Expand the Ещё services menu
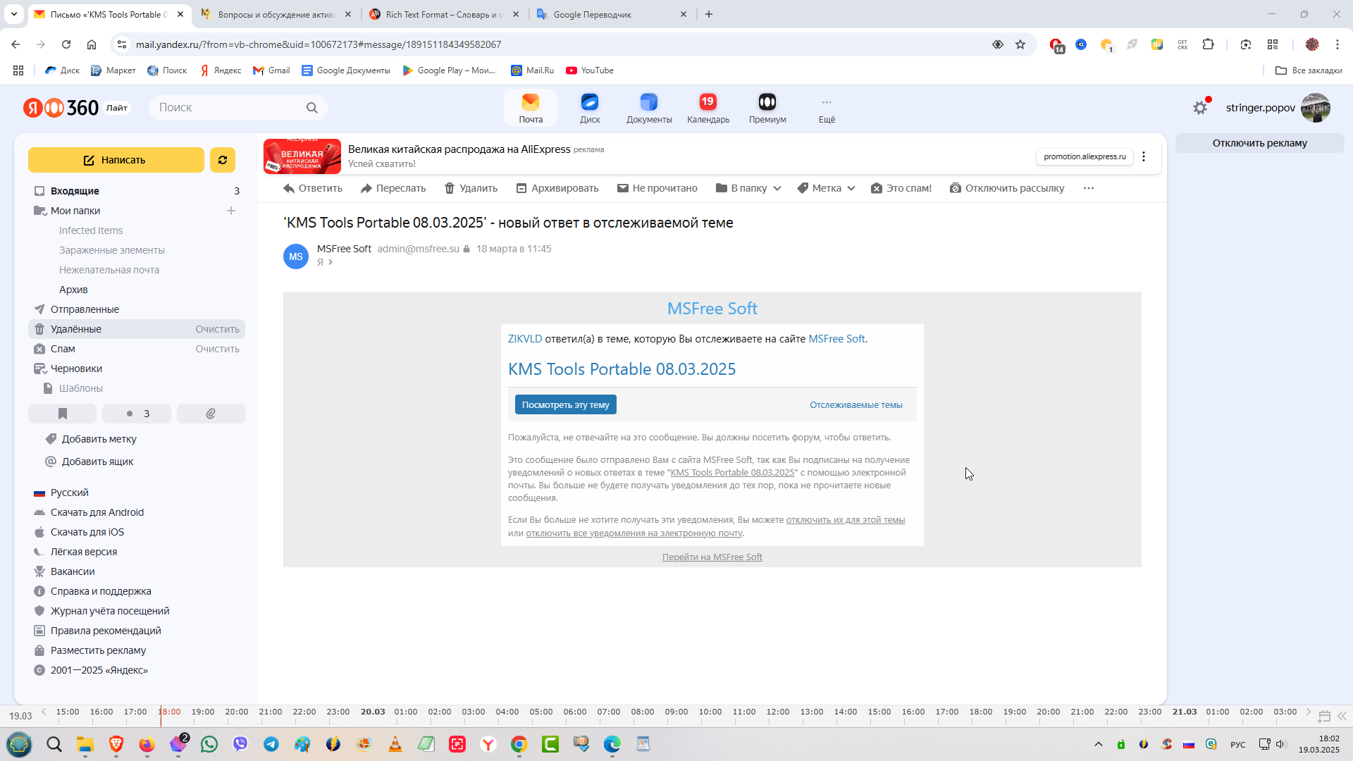The width and height of the screenshot is (1353, 761). pos(827,108)
